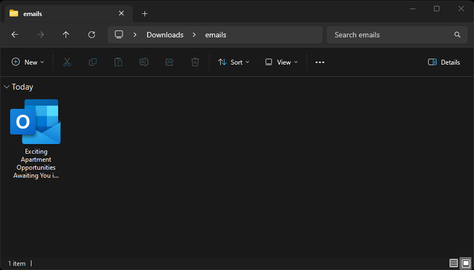Open the See more ellipsis menu

[x=320, y=62]
